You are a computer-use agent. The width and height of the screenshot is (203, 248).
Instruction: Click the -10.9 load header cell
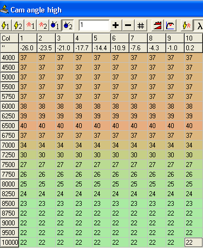(x=120, y=48)
